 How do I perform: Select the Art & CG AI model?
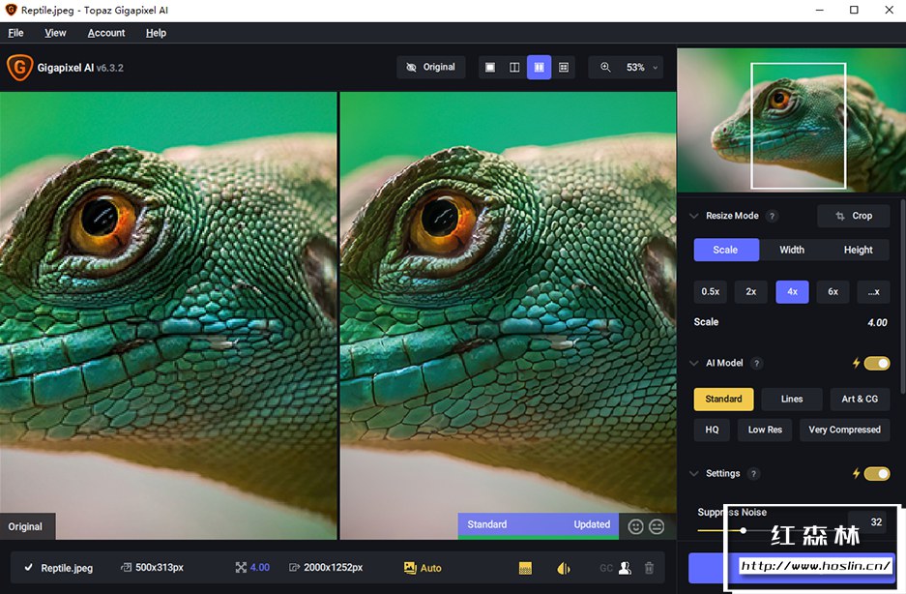tap(860, 400)
